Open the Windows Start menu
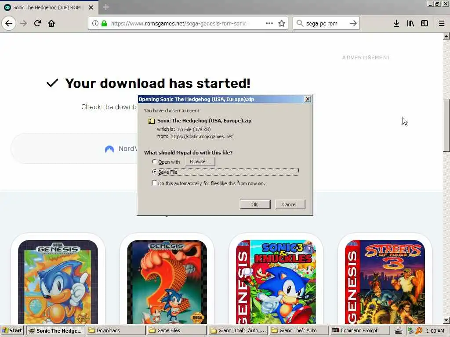Image resolution: width=450 pixels, height=337 pixels. pos(12,330)
